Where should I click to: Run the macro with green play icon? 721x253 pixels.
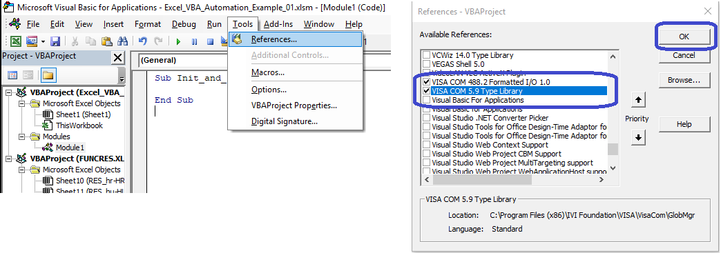tap(178, 42)
